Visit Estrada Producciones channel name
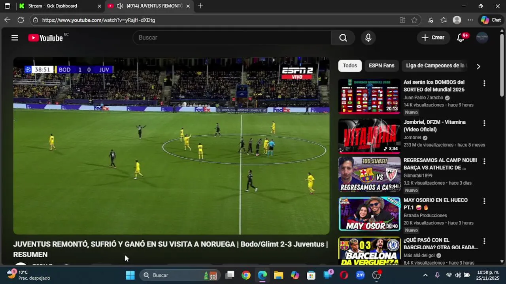Screen dimensions: 506x284 pyautogui.click(x=425, y=215)
